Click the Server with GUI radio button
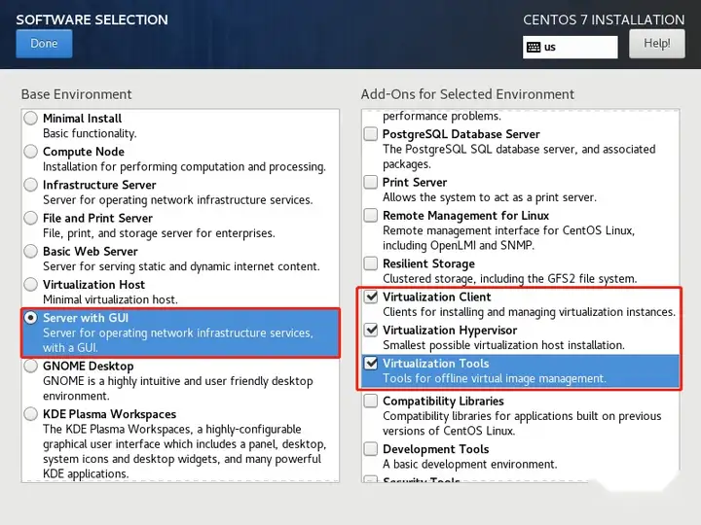The width and height of the screenshot is (701, 525). (31, 318)
